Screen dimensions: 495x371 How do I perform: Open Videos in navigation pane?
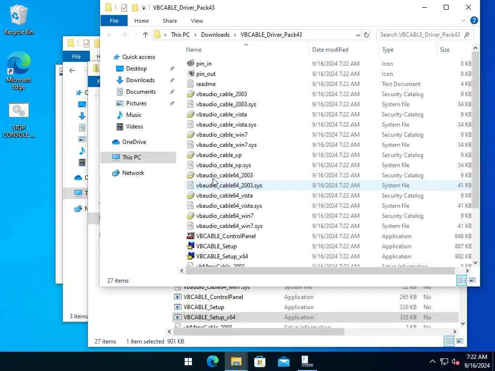(x=134, y=127)
